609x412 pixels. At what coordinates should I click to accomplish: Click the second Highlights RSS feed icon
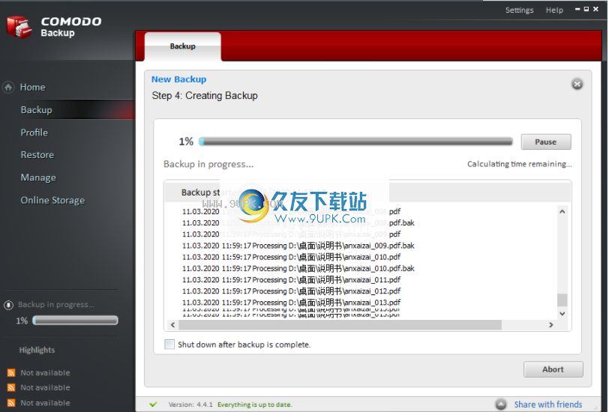11,387
